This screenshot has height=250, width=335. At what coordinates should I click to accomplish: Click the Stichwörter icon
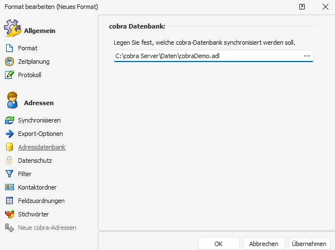[x=10, y=214]
